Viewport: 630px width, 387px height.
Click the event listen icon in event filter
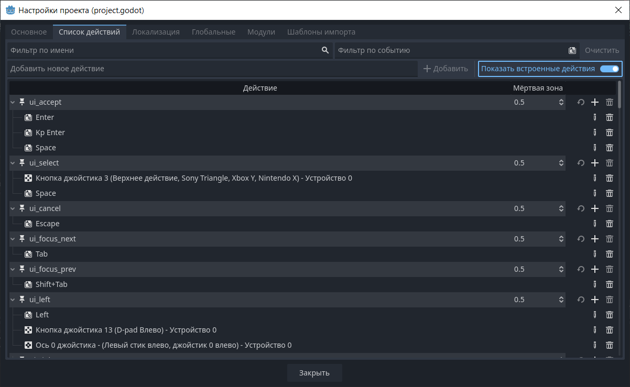pos(572,50)
